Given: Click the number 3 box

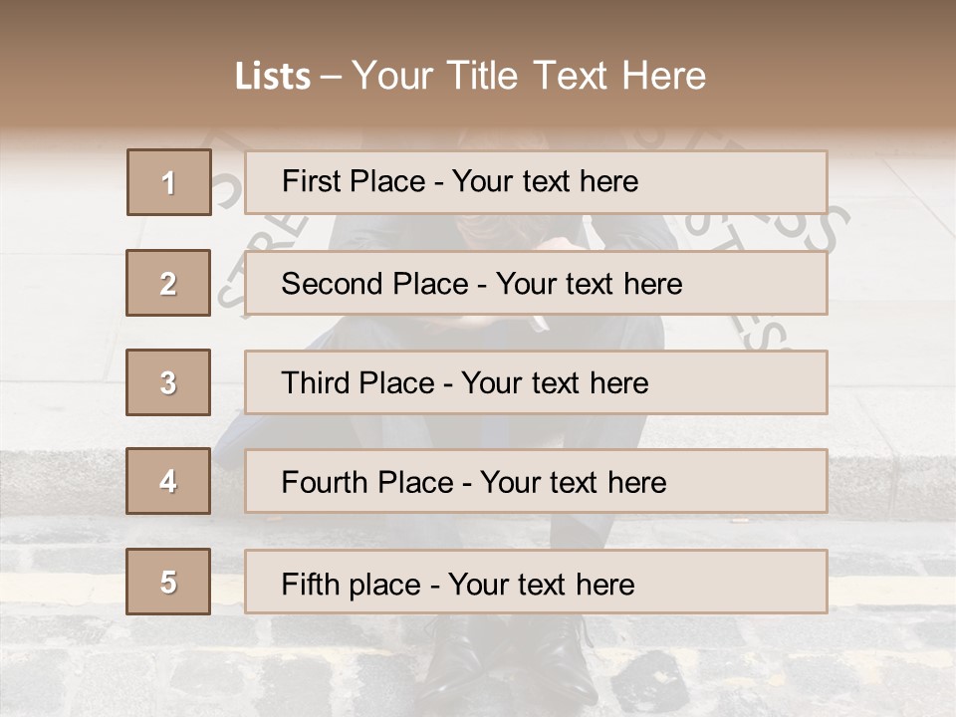Looking at the screenshot, I should (168, 382).
